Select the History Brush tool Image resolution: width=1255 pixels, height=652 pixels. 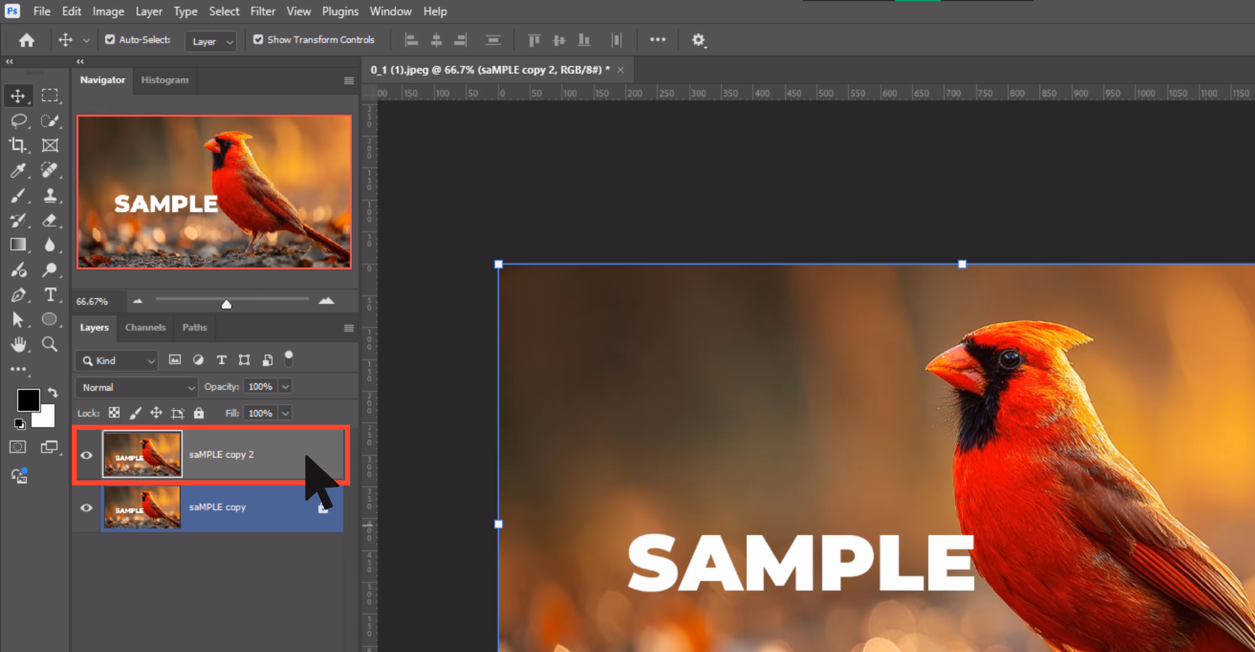pos(18,220)
